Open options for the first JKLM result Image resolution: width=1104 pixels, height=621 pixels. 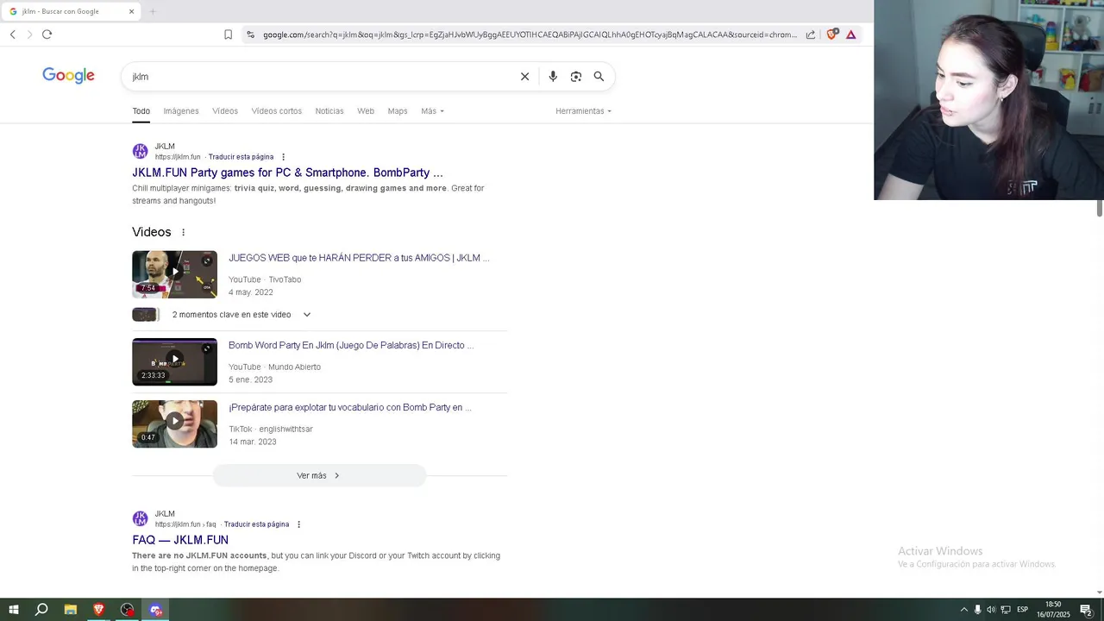pyautogui.click(x=283, y=157)
